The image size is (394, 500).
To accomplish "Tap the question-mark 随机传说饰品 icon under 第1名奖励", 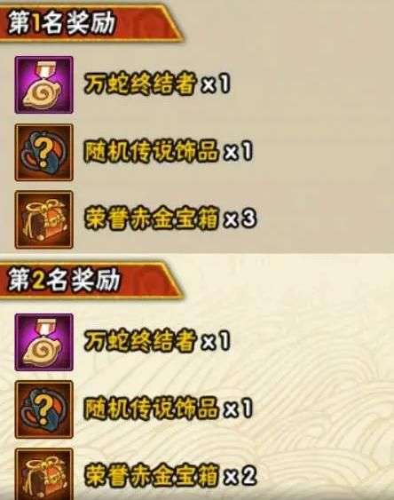I will [x=44, y=153].
